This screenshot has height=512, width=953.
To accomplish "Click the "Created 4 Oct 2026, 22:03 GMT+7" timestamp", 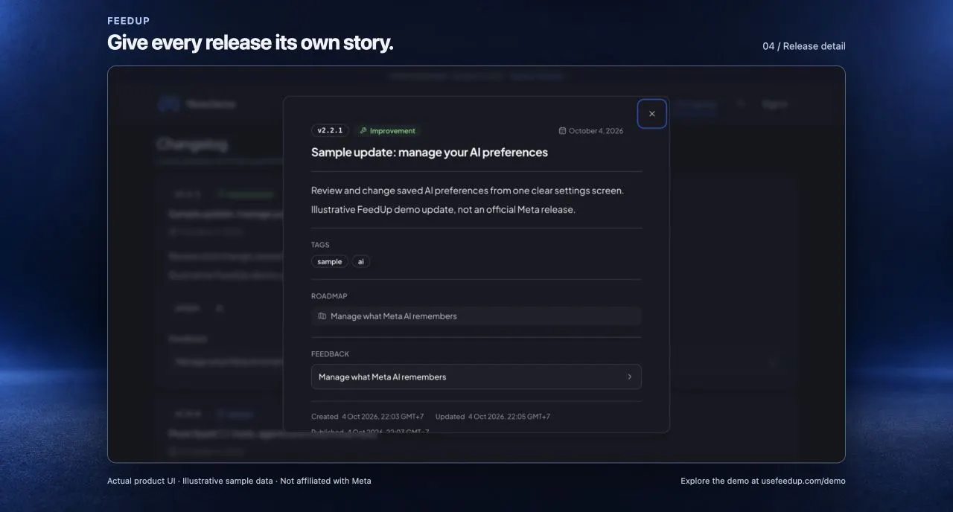I will 368,417.
